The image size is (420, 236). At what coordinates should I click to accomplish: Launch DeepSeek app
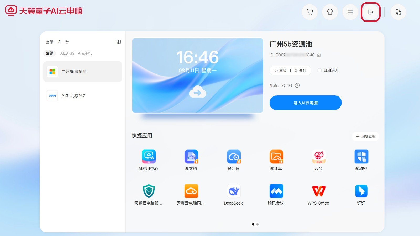(234, 195)
